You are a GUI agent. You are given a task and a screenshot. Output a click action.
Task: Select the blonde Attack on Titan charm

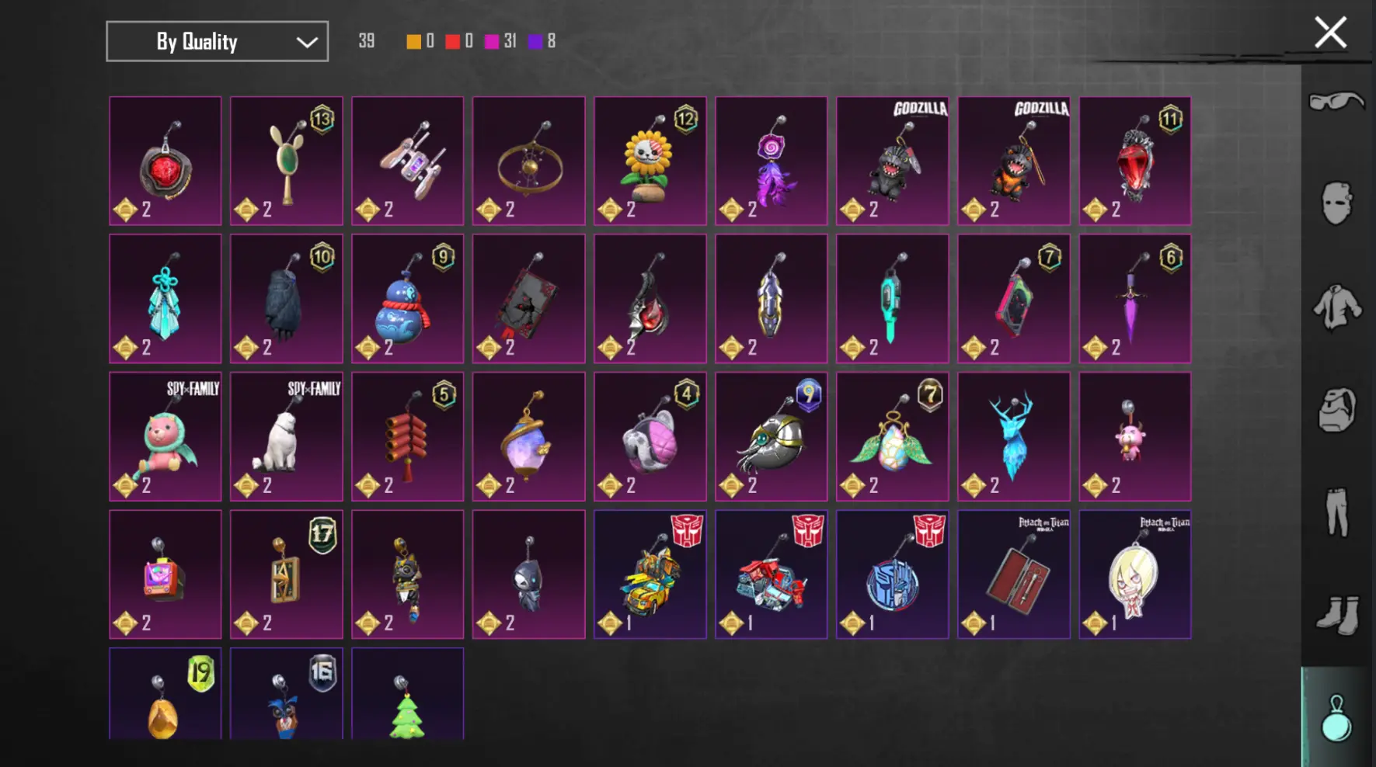(1134, 574)
